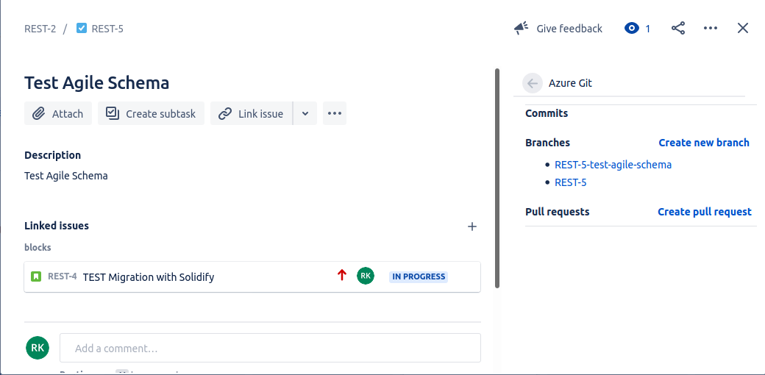The width and height of the screenshot is (765, 375).
Task: Click the chain icon in Link issue
Action: coord(225,114)
